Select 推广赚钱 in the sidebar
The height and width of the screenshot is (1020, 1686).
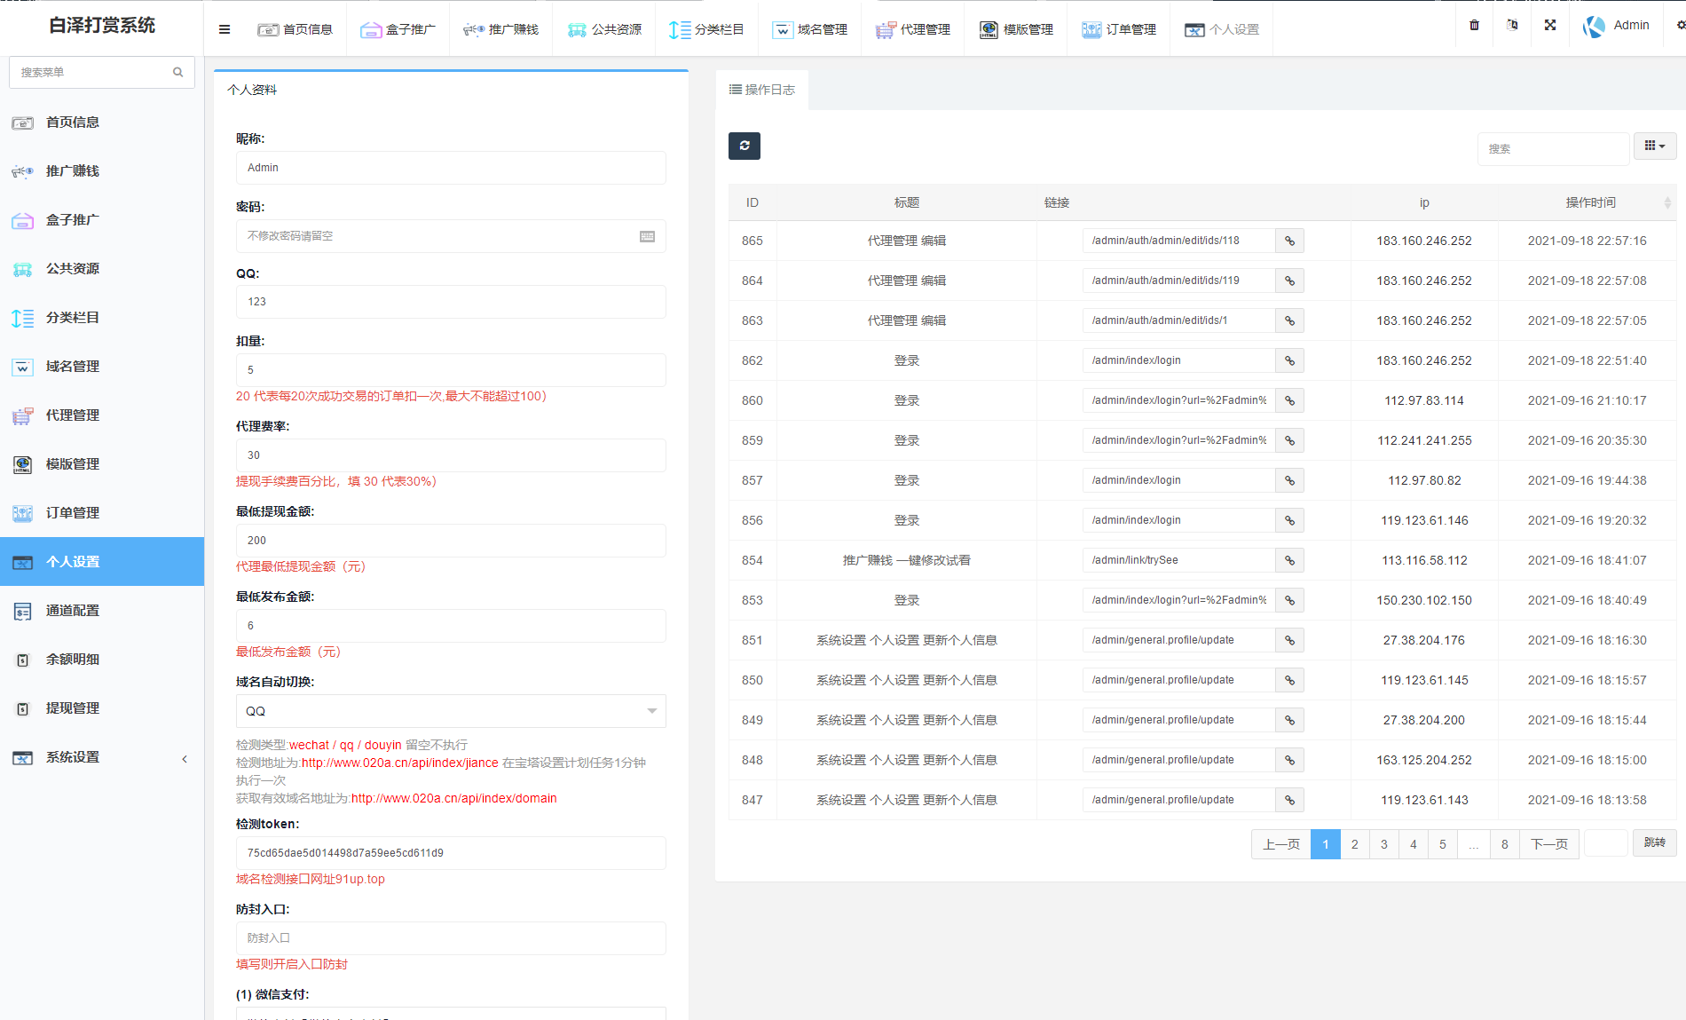point(73,170)
